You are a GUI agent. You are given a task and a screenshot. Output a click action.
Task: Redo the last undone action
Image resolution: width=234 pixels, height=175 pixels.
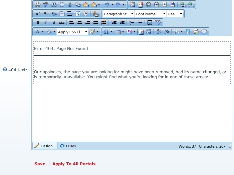(119, 5)
